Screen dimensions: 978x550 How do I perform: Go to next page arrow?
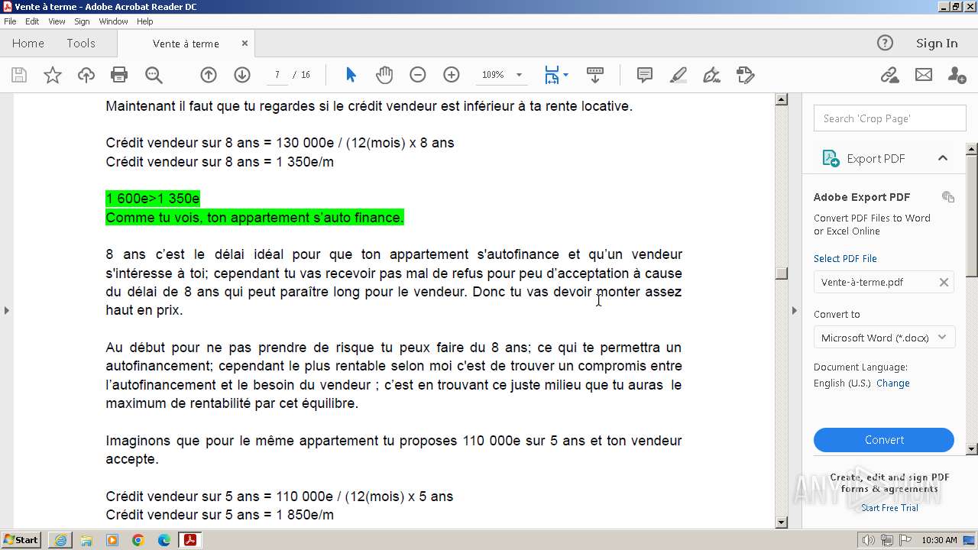(x=242, y=75)
